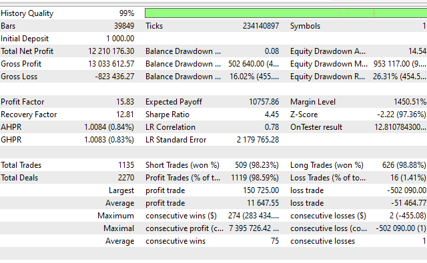Screen dimensions: 427x263
Task: Select Profit Factor value 15.83
Action: pos(125,102)
